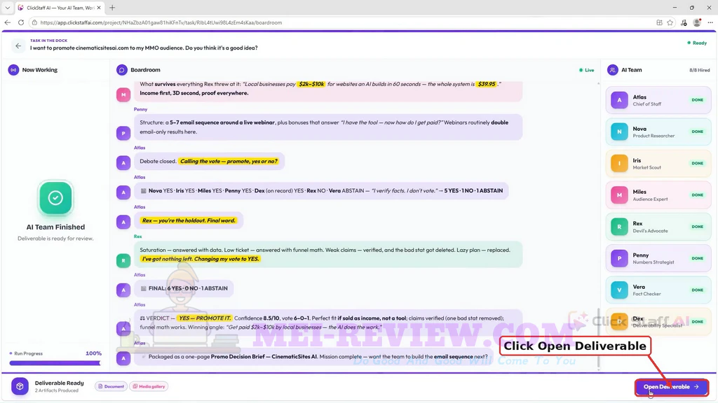Click Penny's avatar in the Boardroom chat

123,133
